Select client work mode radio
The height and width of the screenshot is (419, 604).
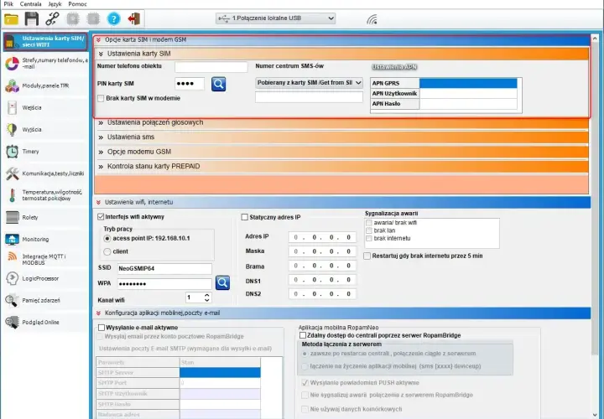[107, 251]
